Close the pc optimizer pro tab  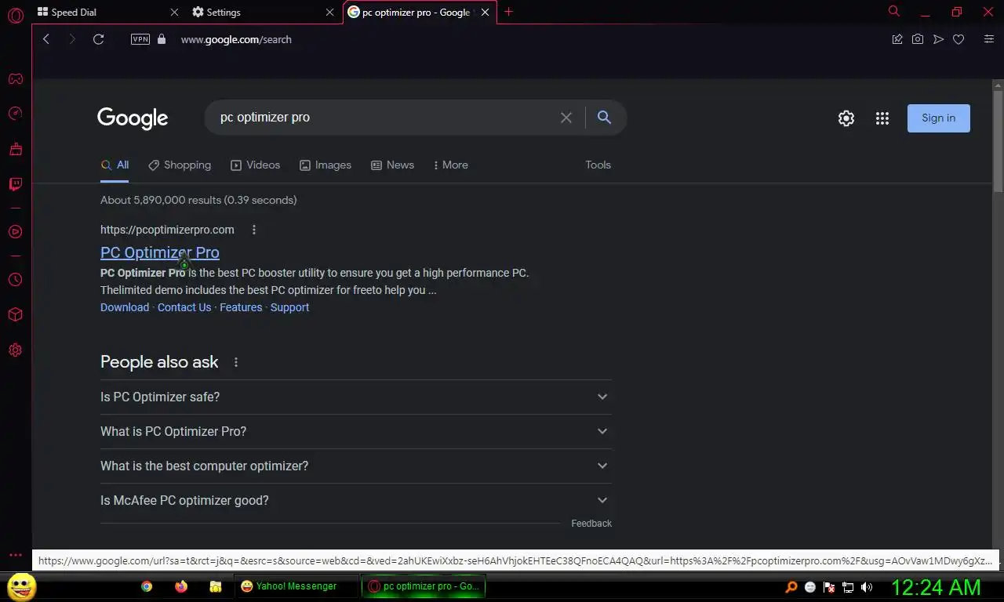[x=486, y=12]
